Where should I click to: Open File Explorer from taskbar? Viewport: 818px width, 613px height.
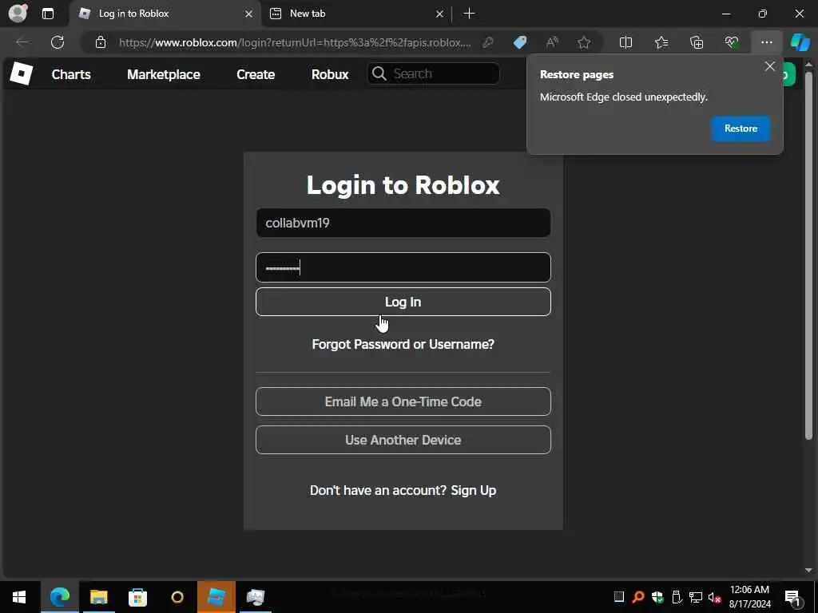tap(98, 597)
